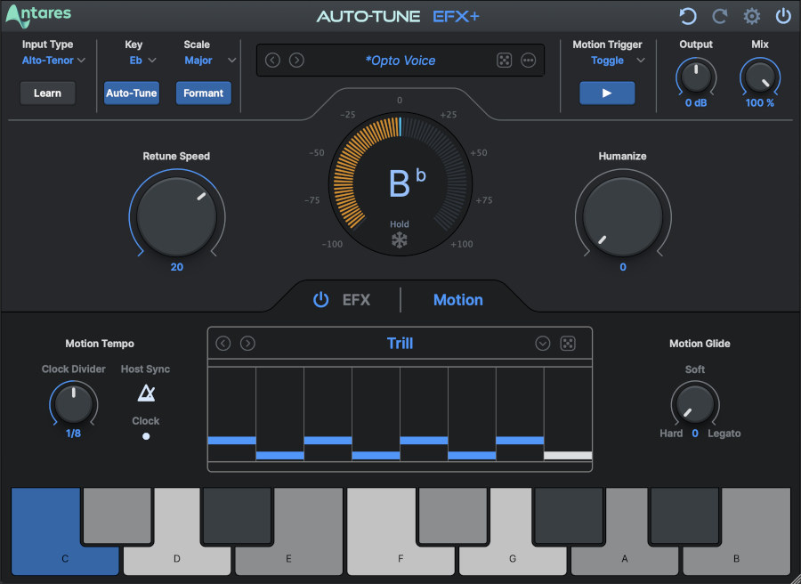Freeze pitch using the snowflake Hold icon
801x584 pixels.
pos(400,238)
